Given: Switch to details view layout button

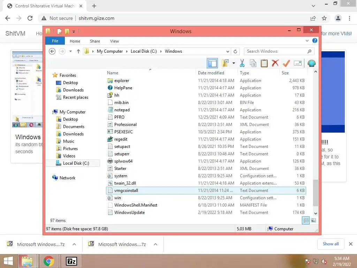Looking at the screenshot, I should pyautogui.click(x=305, y=220).
